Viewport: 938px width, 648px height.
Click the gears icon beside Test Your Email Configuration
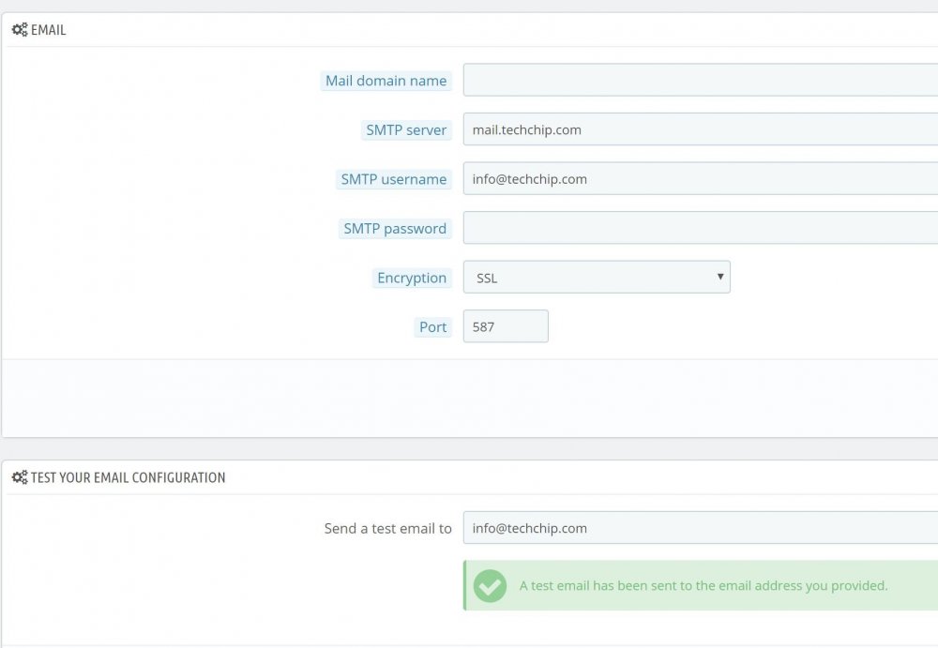point(19,477)
